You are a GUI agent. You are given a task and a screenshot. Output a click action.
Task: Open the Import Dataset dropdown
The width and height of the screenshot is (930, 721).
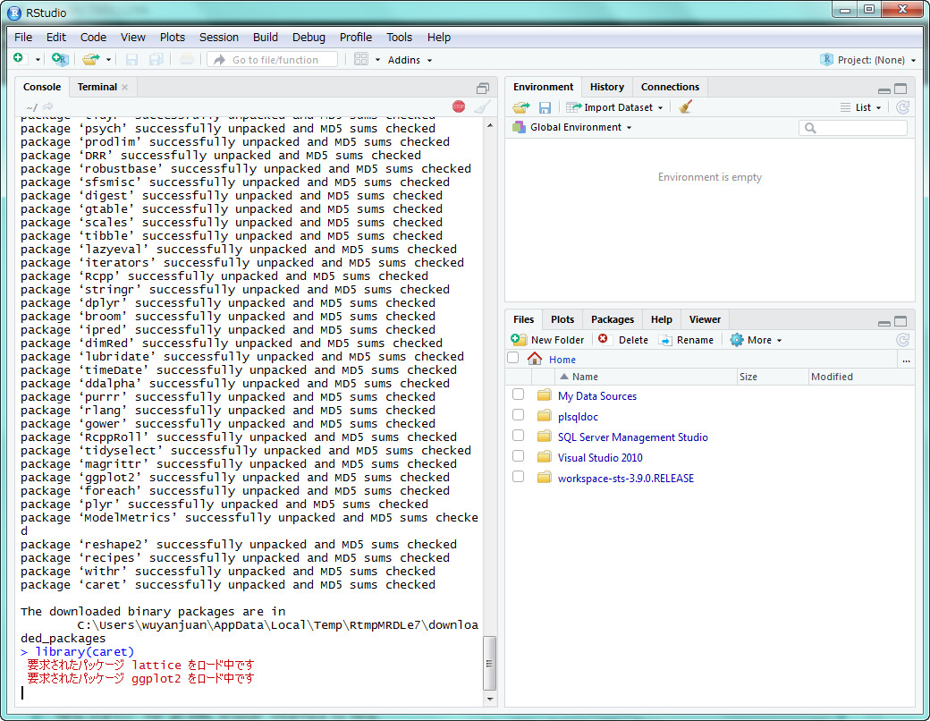pyautogui.click(x=614, y=107)
